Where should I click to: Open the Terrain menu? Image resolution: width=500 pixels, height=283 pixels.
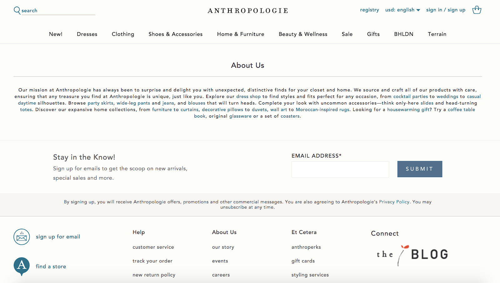437,34
